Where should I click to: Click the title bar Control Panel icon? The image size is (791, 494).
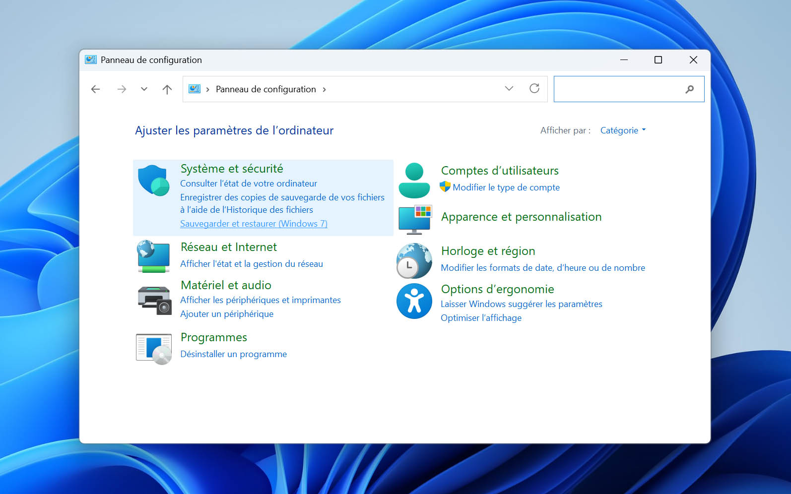(x=91, y=60)
